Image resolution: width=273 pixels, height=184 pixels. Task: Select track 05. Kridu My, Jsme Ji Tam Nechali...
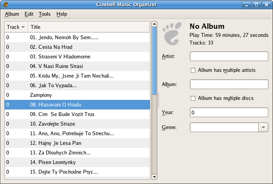pos(77,76)
